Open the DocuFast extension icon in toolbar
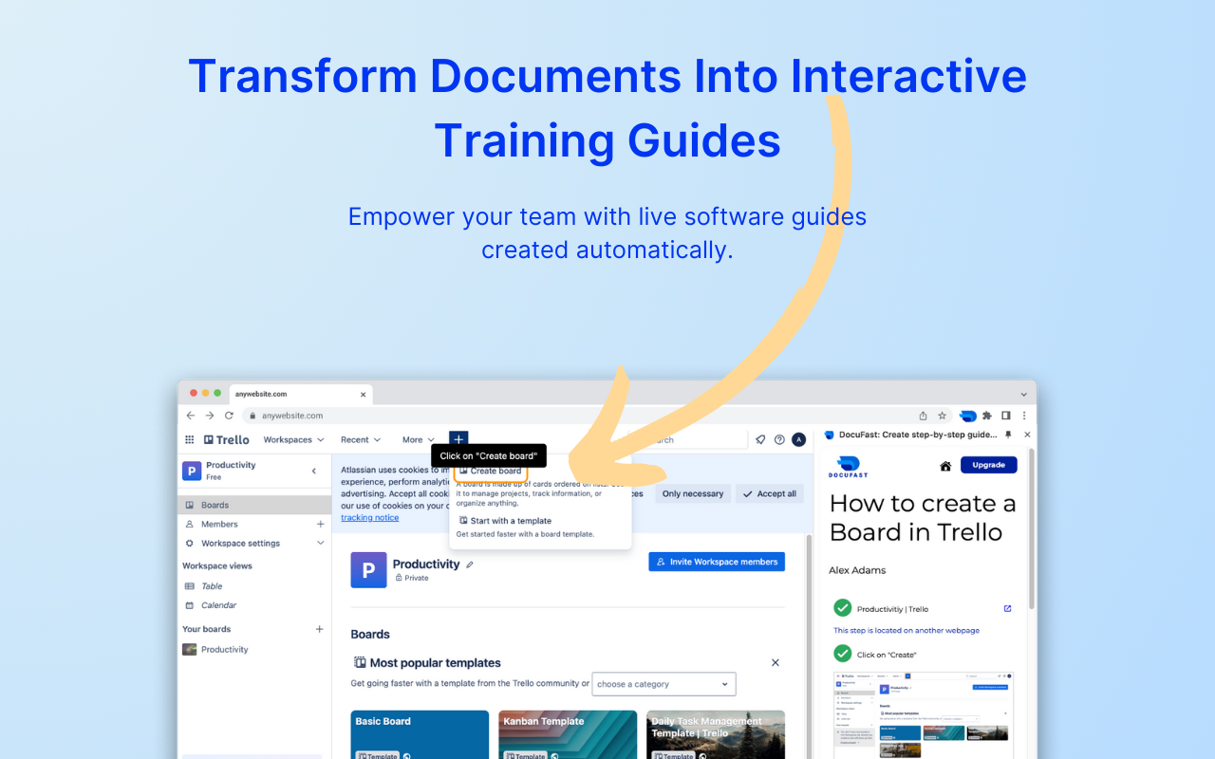This screenshot has width=1215, height=759. (968, 416)
